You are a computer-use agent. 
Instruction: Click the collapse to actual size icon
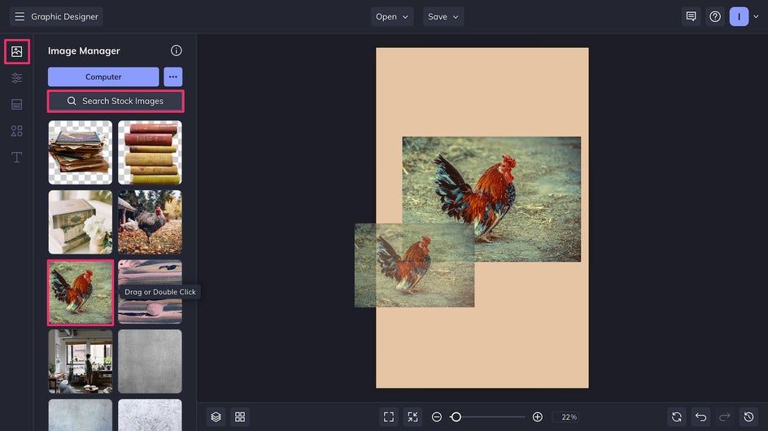[x=413, y=417]
